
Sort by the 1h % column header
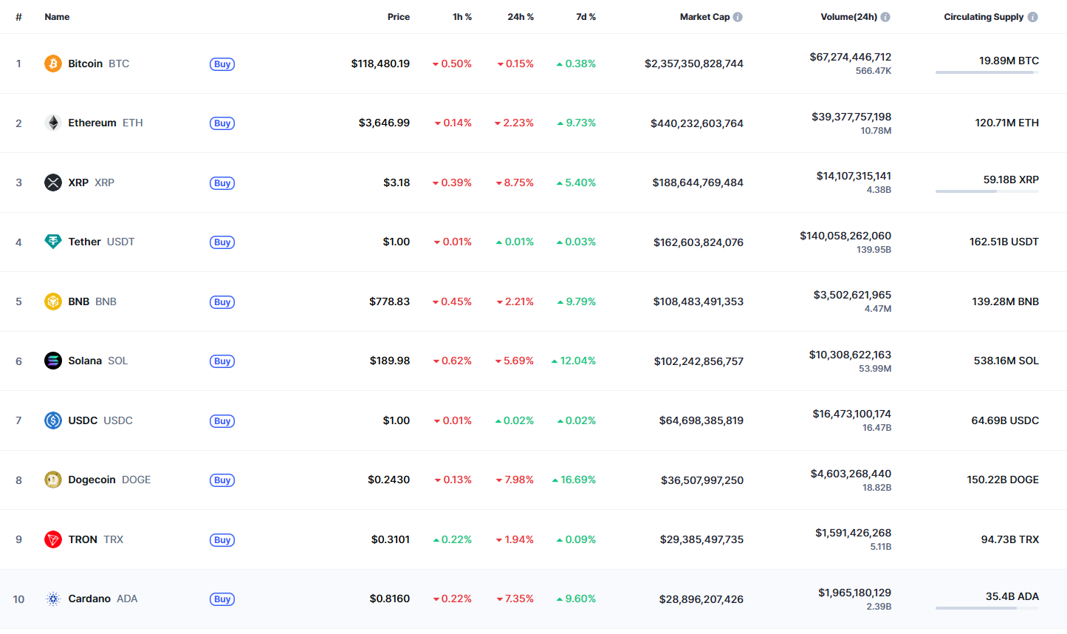click(462, 17)
